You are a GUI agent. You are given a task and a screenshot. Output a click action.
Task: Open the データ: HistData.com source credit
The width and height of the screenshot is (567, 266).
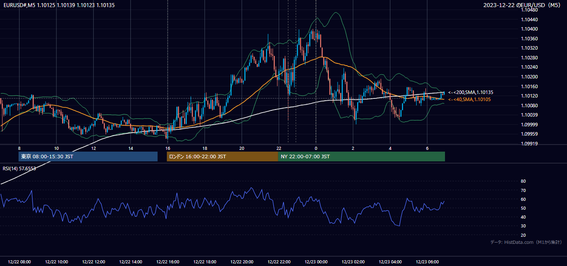tap(526, 242)
